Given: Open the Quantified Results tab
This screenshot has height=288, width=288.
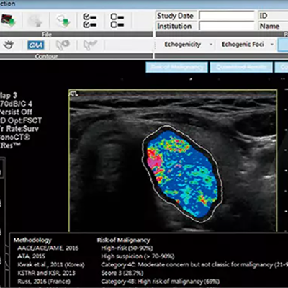Looking at the screenshot, I should click(x=241, y=67).
